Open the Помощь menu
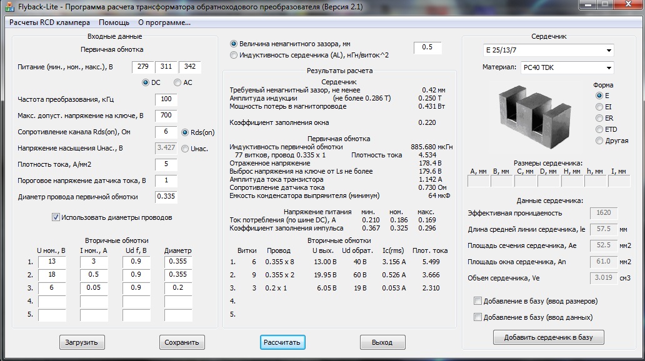Screen dimensions: 645x361 (114, 22)
